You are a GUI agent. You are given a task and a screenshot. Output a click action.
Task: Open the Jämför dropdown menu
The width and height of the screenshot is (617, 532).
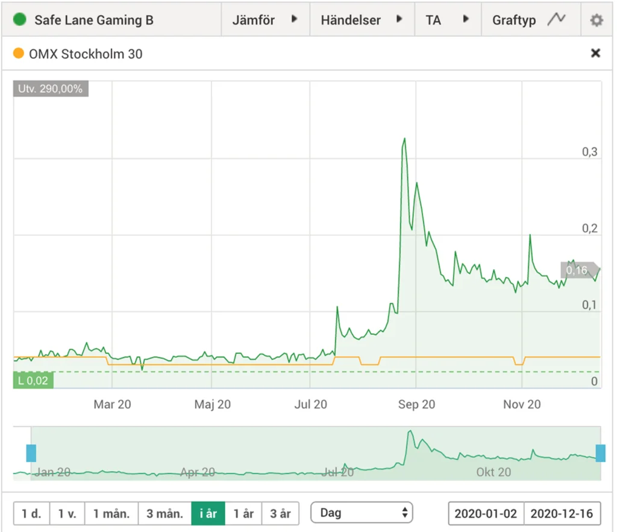(x=265, y=20)
